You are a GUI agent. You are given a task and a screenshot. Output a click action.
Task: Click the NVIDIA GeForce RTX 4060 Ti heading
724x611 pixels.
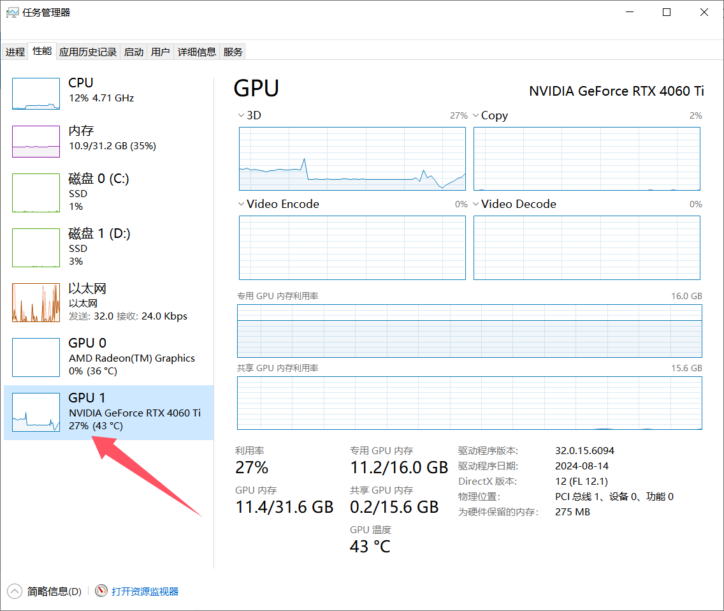616,91
